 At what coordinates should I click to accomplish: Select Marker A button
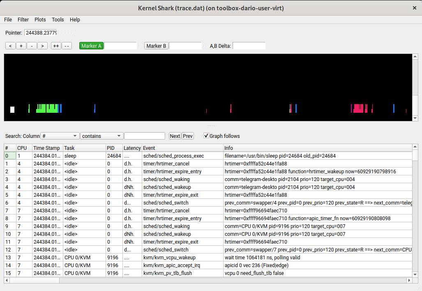(x=91, y=46)
